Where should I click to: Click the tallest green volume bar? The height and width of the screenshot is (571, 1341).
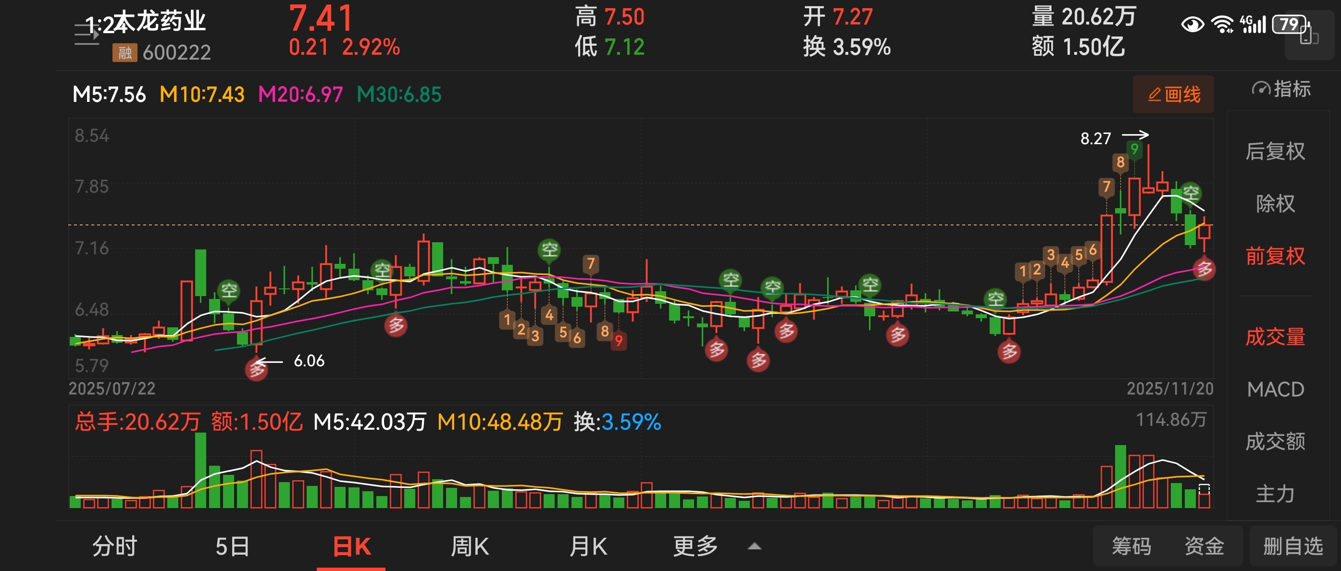[200, 470]
